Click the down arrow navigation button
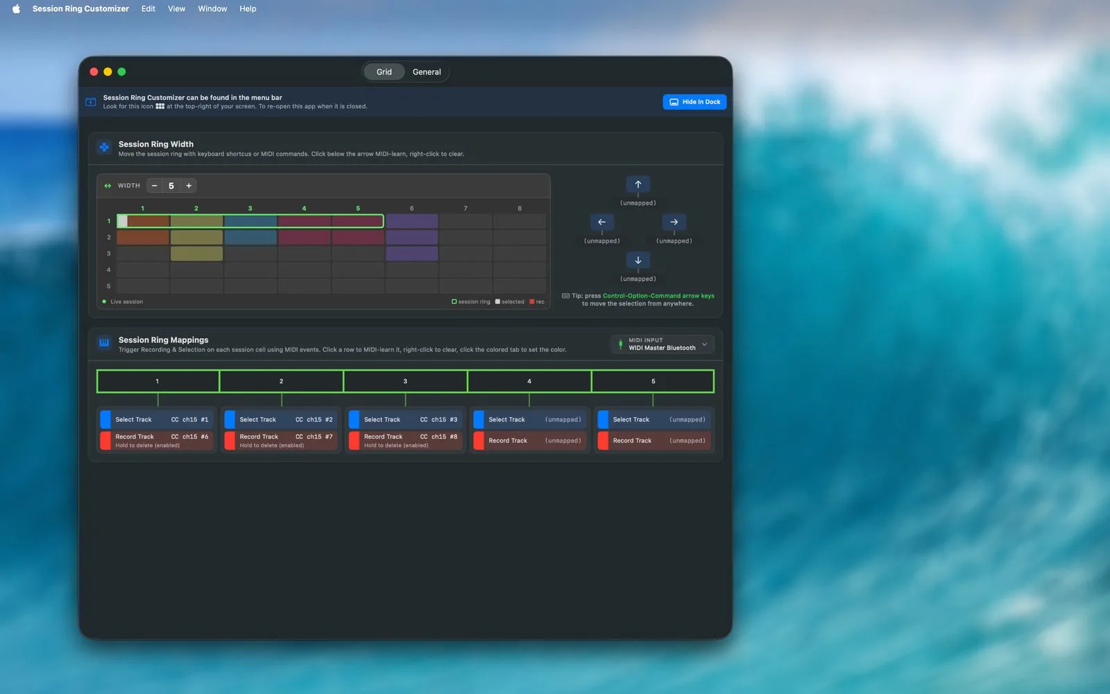The height and width of the screenshot is (694, 1110). click(638, 260)
